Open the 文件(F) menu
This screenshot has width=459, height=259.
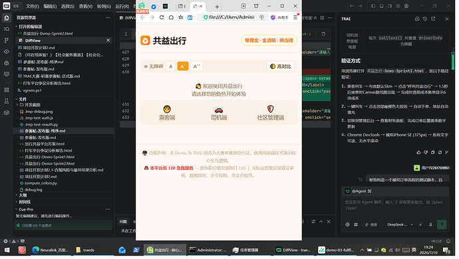32,6
